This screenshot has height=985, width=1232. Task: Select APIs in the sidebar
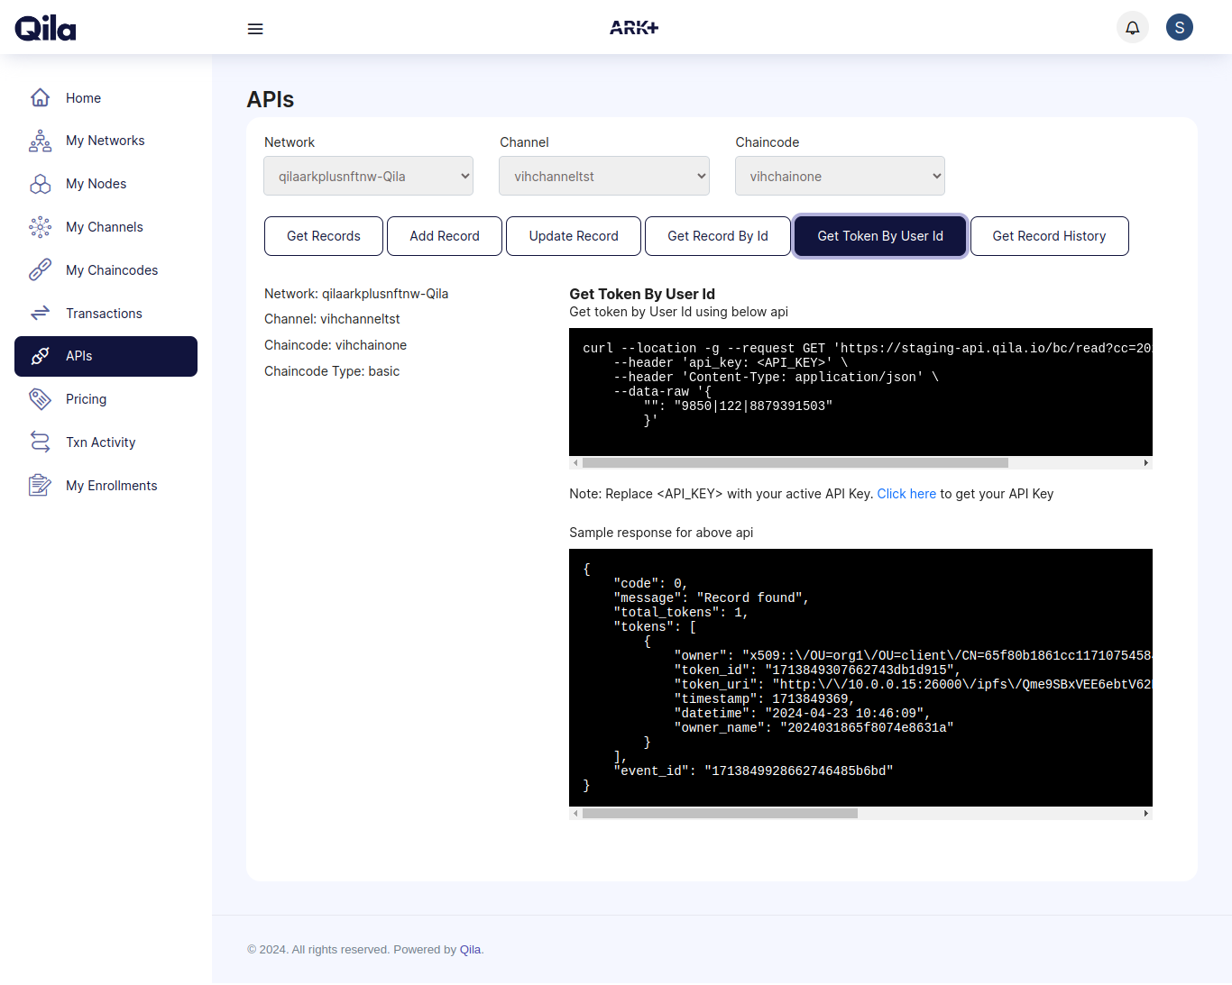coord(106,356)
